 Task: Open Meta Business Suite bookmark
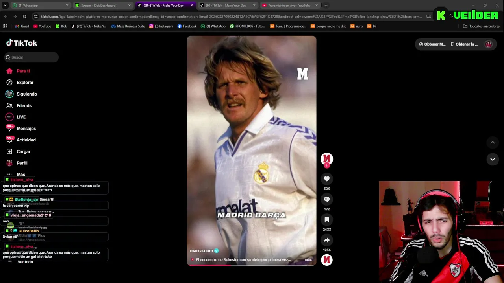(x=128, y=26)
